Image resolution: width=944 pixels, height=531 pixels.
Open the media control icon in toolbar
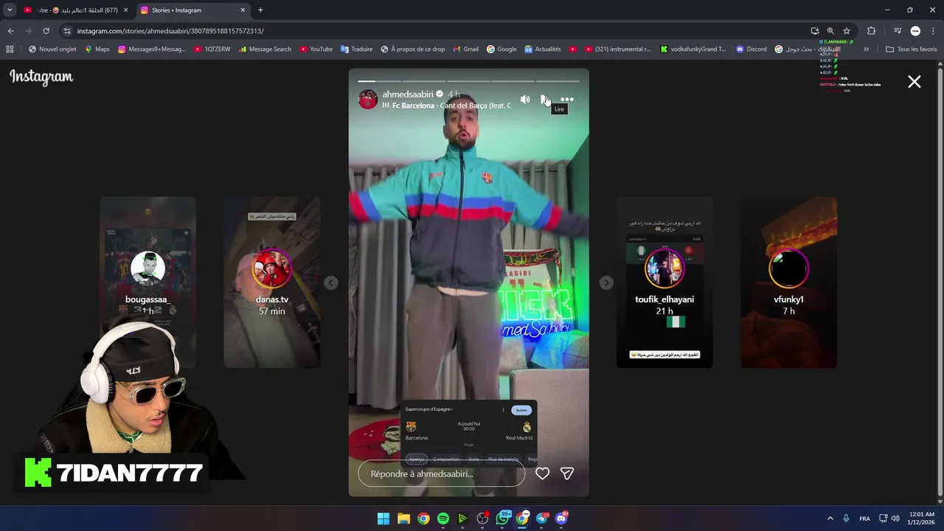(x=898, y=31)
